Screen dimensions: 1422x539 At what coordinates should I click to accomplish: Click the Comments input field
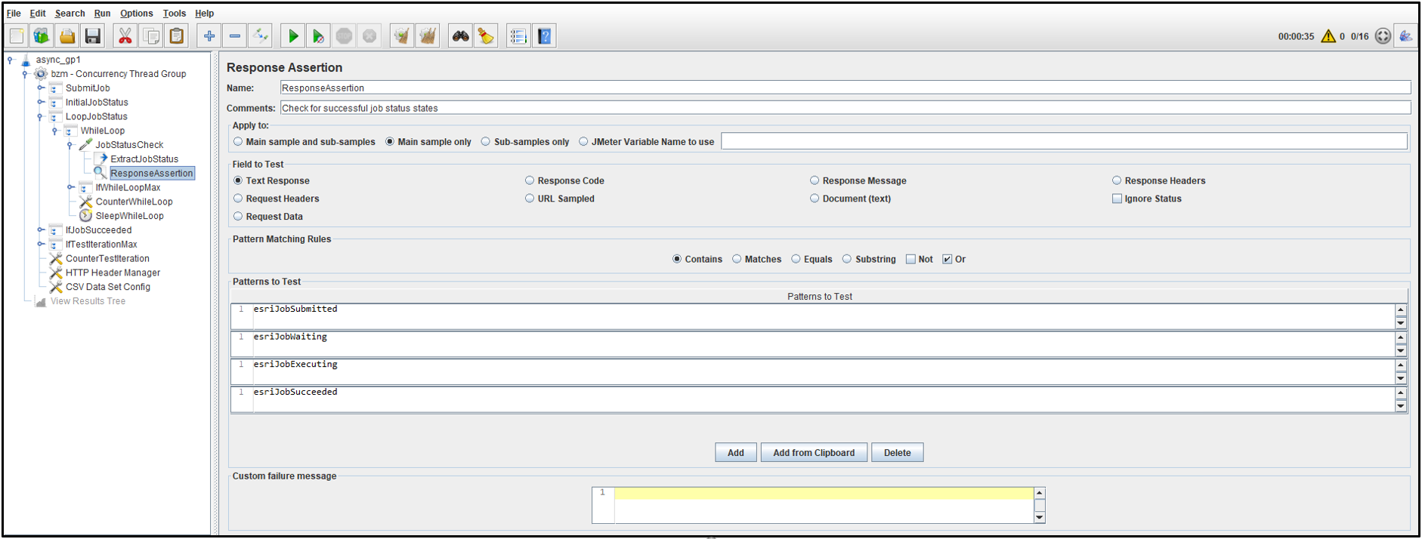coord(845,108)
